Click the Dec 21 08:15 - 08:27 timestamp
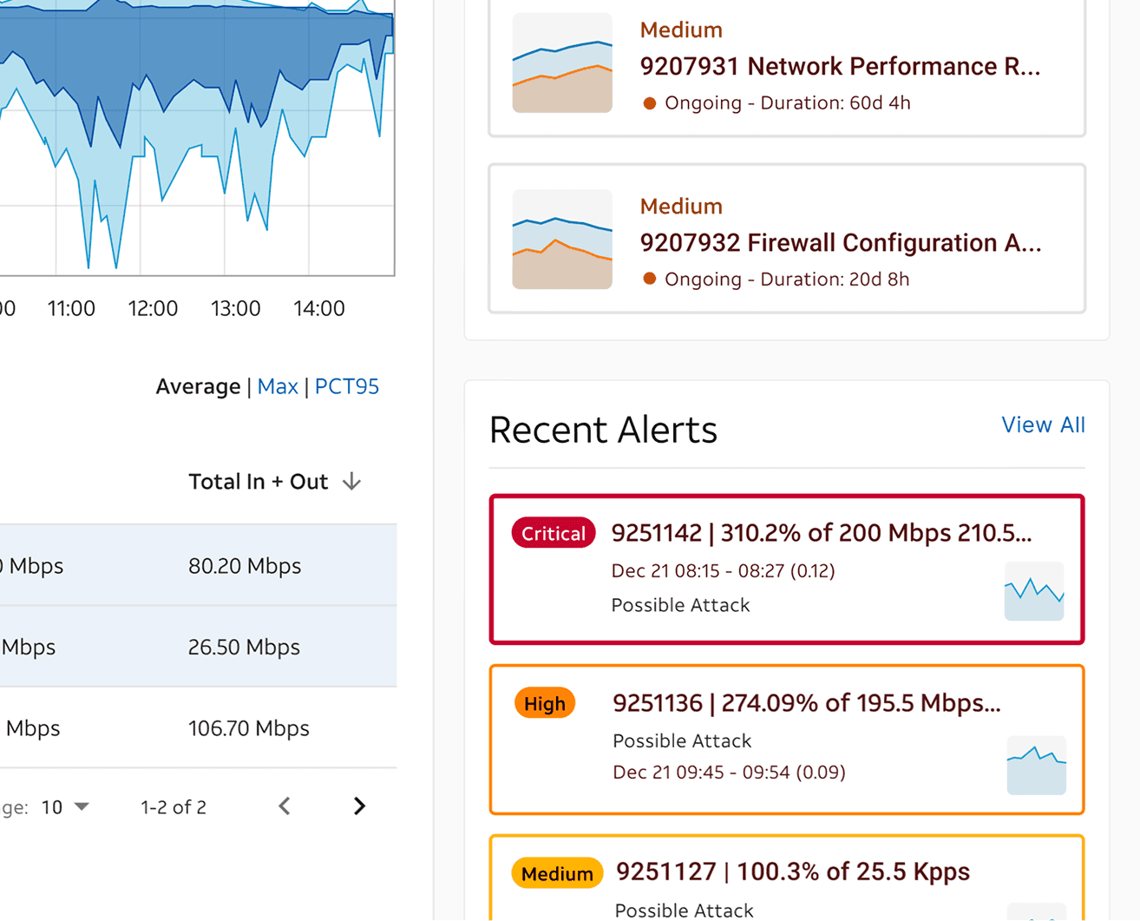1140x921 pixels. 724,571
